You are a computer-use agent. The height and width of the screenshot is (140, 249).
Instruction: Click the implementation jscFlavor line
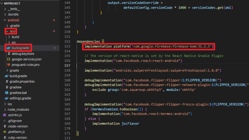[116, 124]
